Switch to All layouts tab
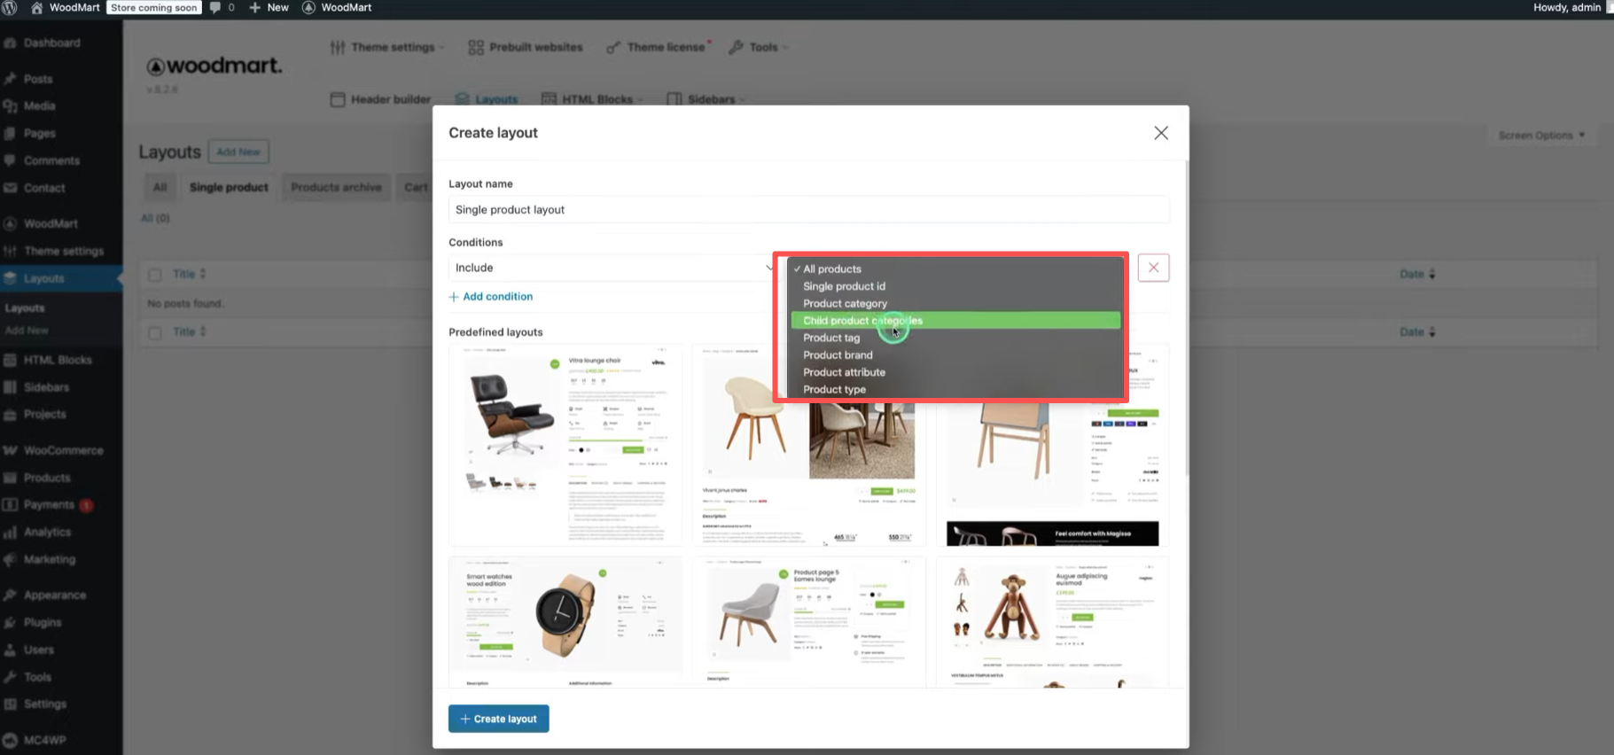Viewport: 1614px width, 755px height. pyautogui.click(x=160, y=187)
